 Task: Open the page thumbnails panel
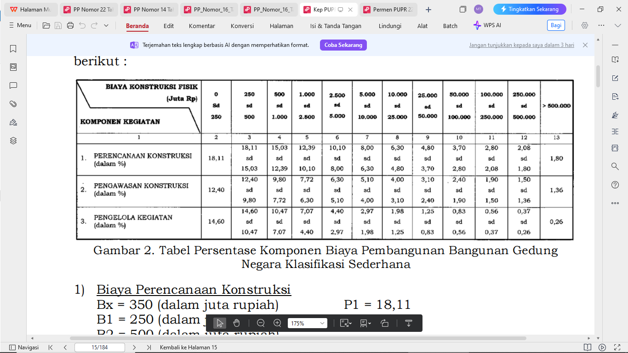(x=13, y=67)
